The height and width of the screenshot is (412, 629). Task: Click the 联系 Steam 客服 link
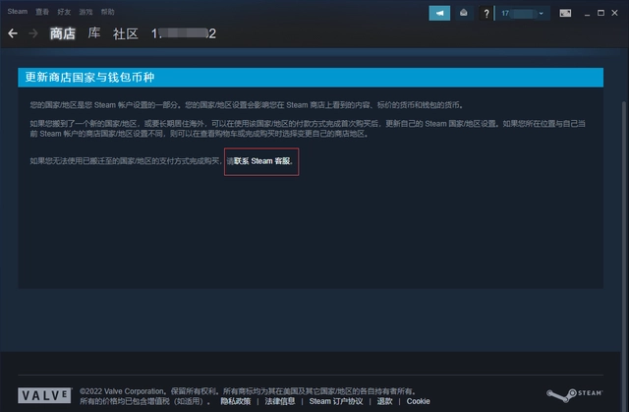[x=262, y=160]
